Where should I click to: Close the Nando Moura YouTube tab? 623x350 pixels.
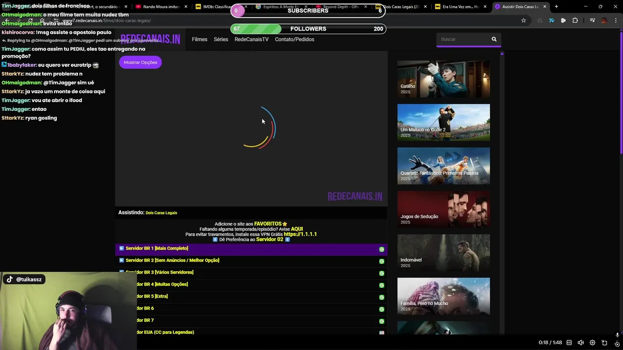coord(186,7)
